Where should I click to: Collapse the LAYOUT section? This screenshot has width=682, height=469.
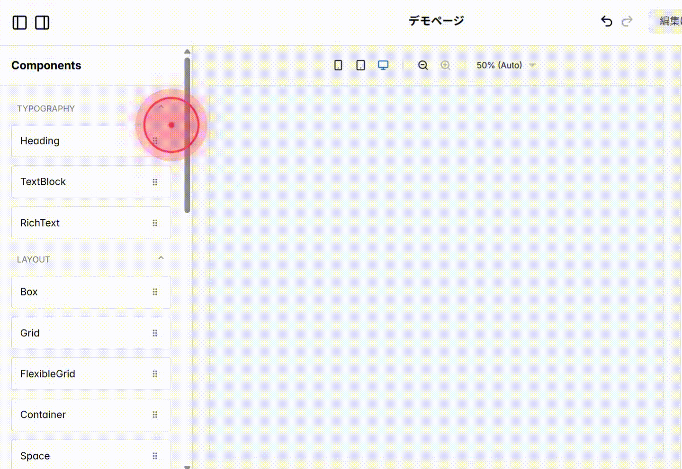[161, 258]
